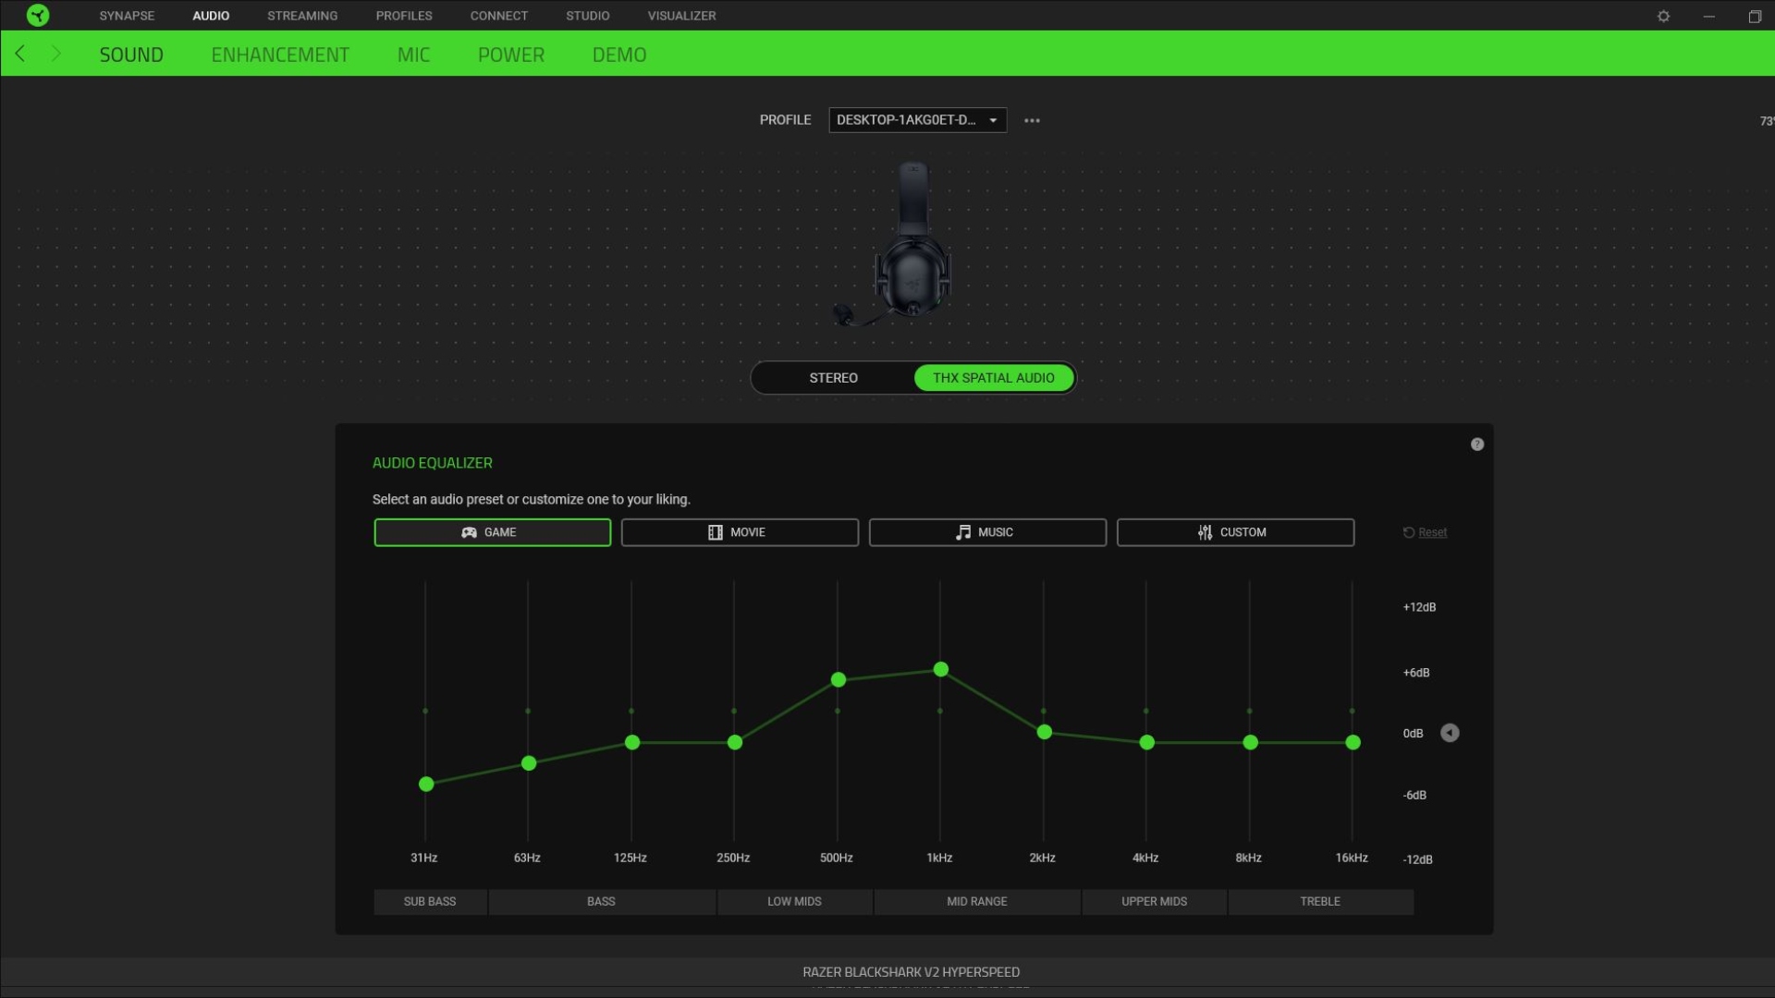Select the Custom equalizer preset

pyautogui.click(x=1235, y=532)
